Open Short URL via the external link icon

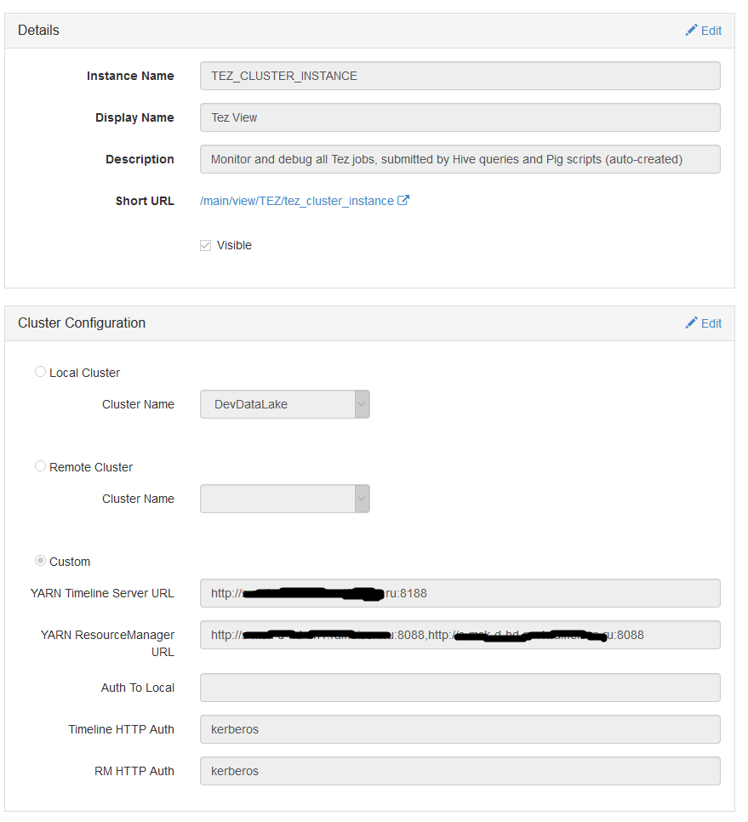pos(403,199)
